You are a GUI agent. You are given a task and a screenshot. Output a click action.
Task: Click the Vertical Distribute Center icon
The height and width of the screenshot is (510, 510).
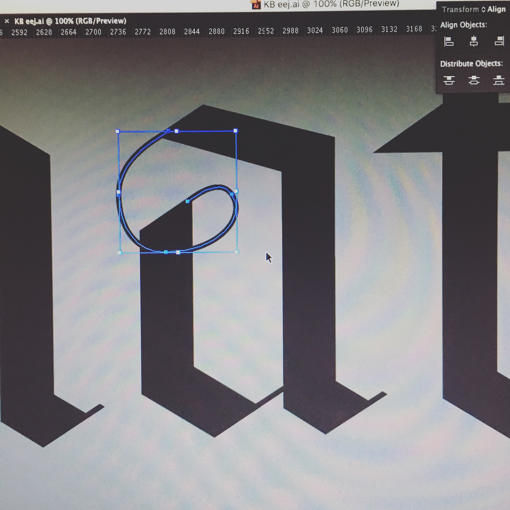(x=474, y=80)
